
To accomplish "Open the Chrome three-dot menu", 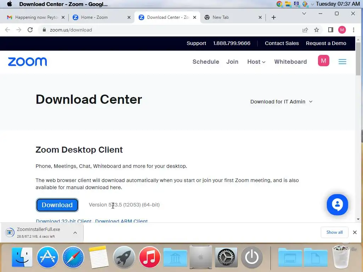I will point(353,30).
